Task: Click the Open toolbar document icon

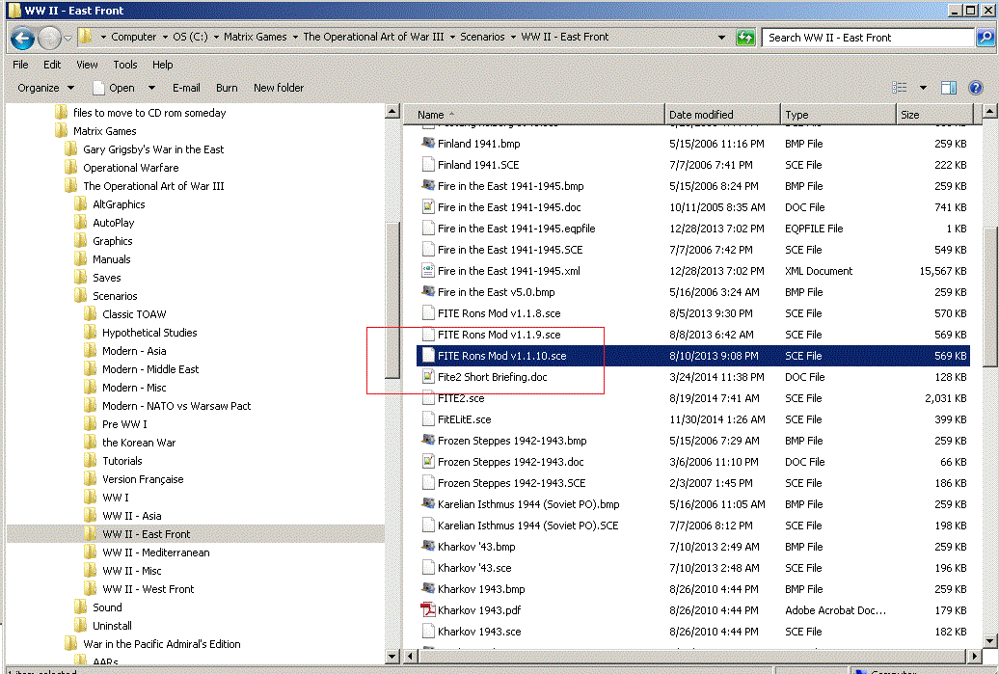Action: [98, 88]
